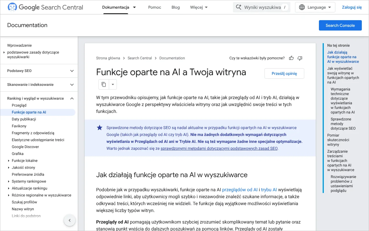Select the Dokumentacja tab

[x=116, y=7]
